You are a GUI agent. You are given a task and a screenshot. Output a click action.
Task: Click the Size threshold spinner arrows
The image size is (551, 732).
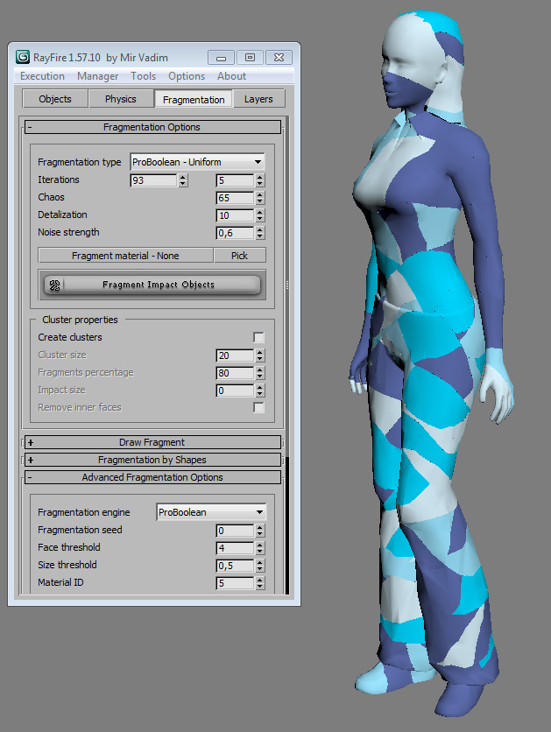pyautogui.click(x=260, y=566)
